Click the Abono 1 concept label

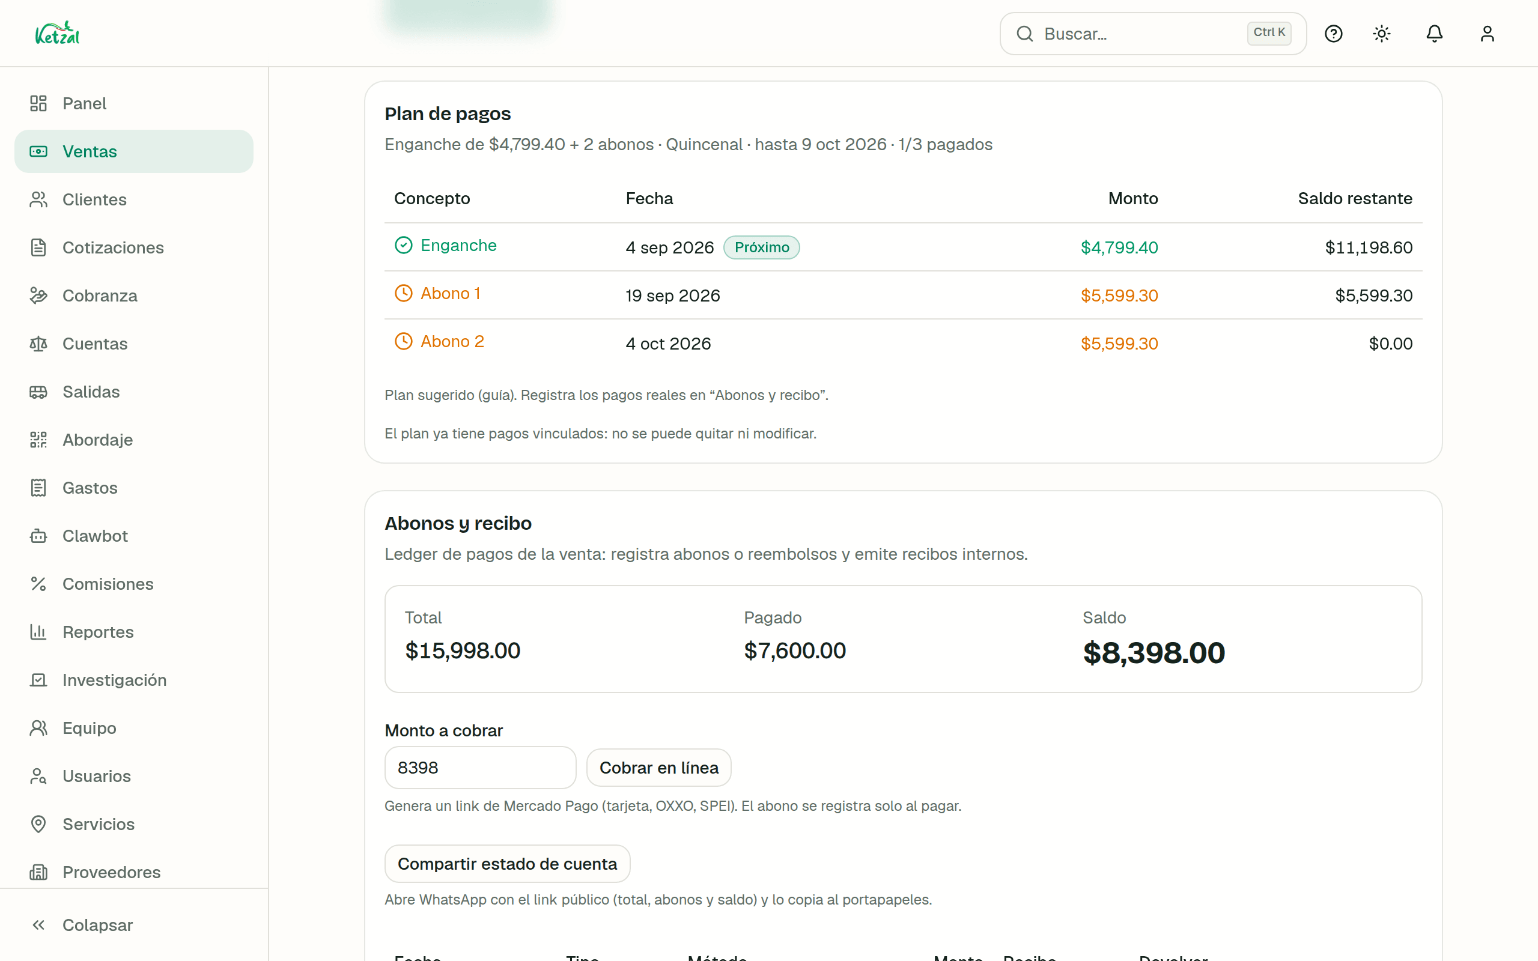pyautogui.click(x=450, y=294)
